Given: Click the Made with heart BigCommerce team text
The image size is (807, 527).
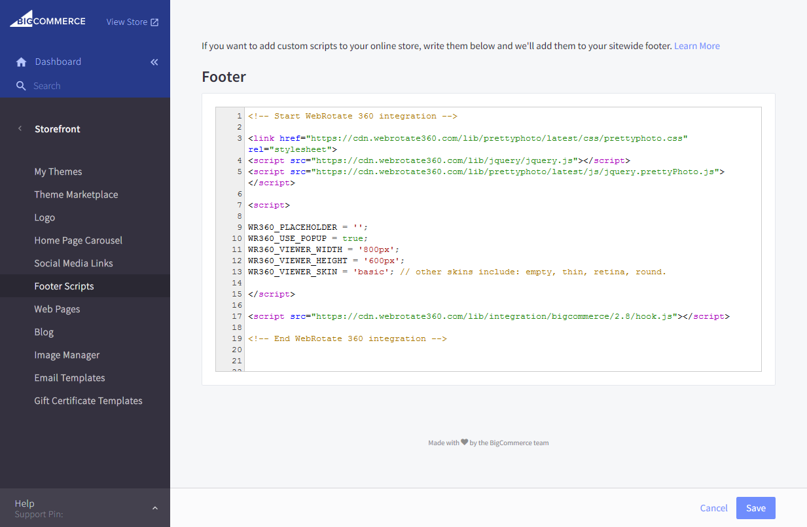Looking at the screenshot, I should (489, 443).
